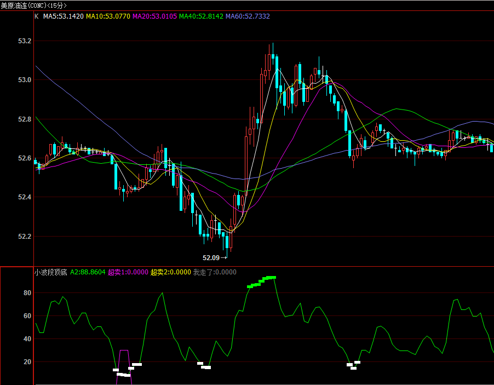Click the 40 level on the indicator axis

[x=27, y=339]
